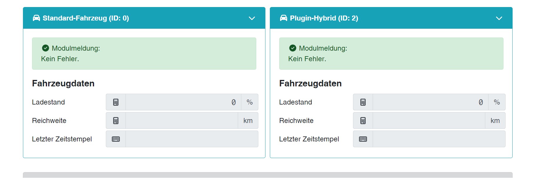Click calculator icon for Plugin-Hybrid Reichweite
The image size is (552, 178).
pos(363,121)
